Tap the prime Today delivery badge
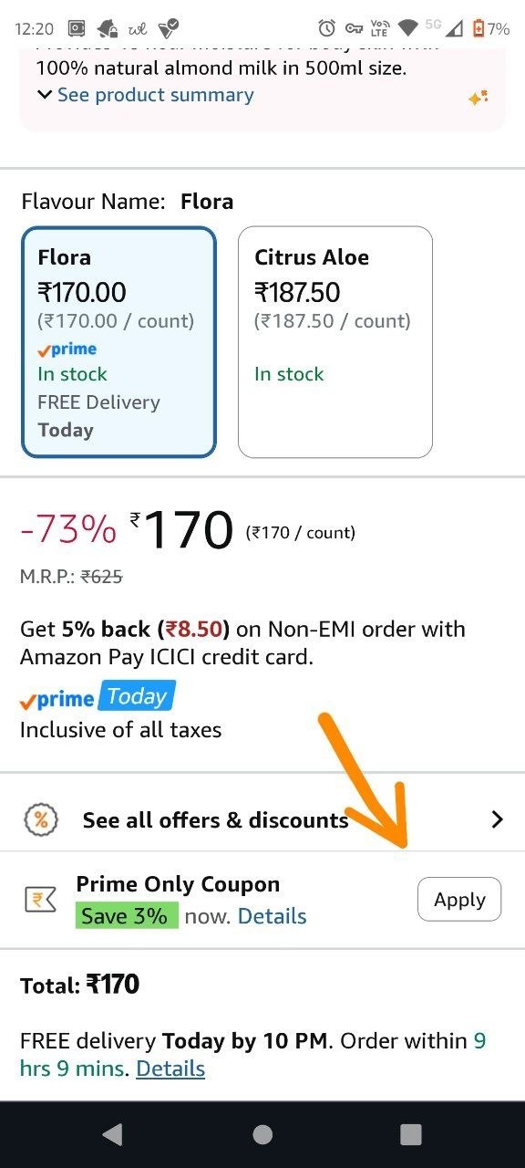 click(x=98, y=698)
